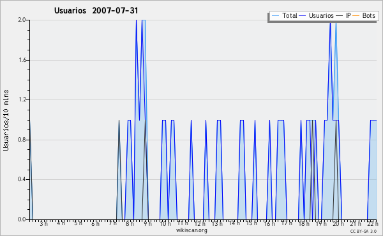Click the '13 h' x-axis label
This screenshot has width=383, height=236.
click(x=217, y=224)
